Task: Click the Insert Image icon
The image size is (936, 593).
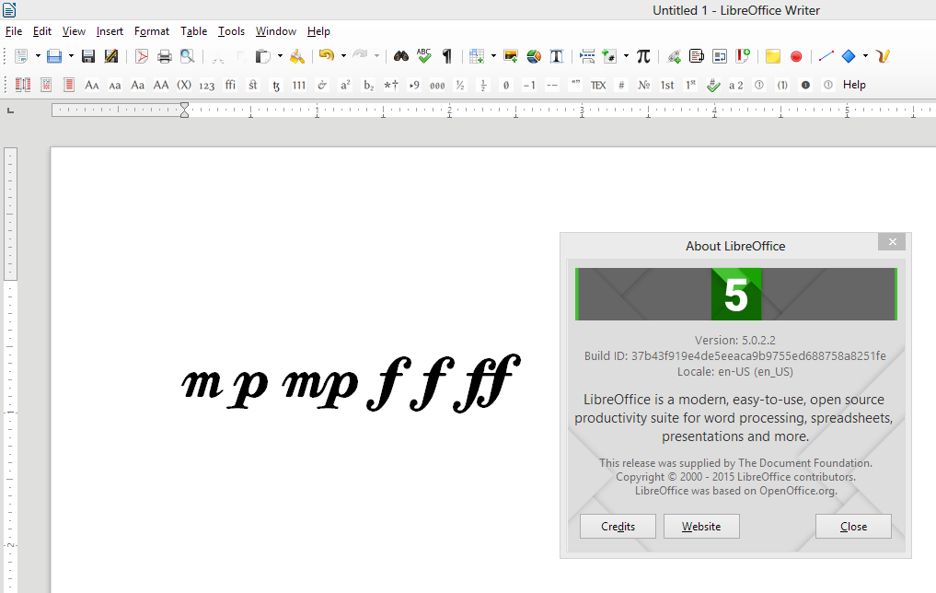Action: (x=511, y=56)
